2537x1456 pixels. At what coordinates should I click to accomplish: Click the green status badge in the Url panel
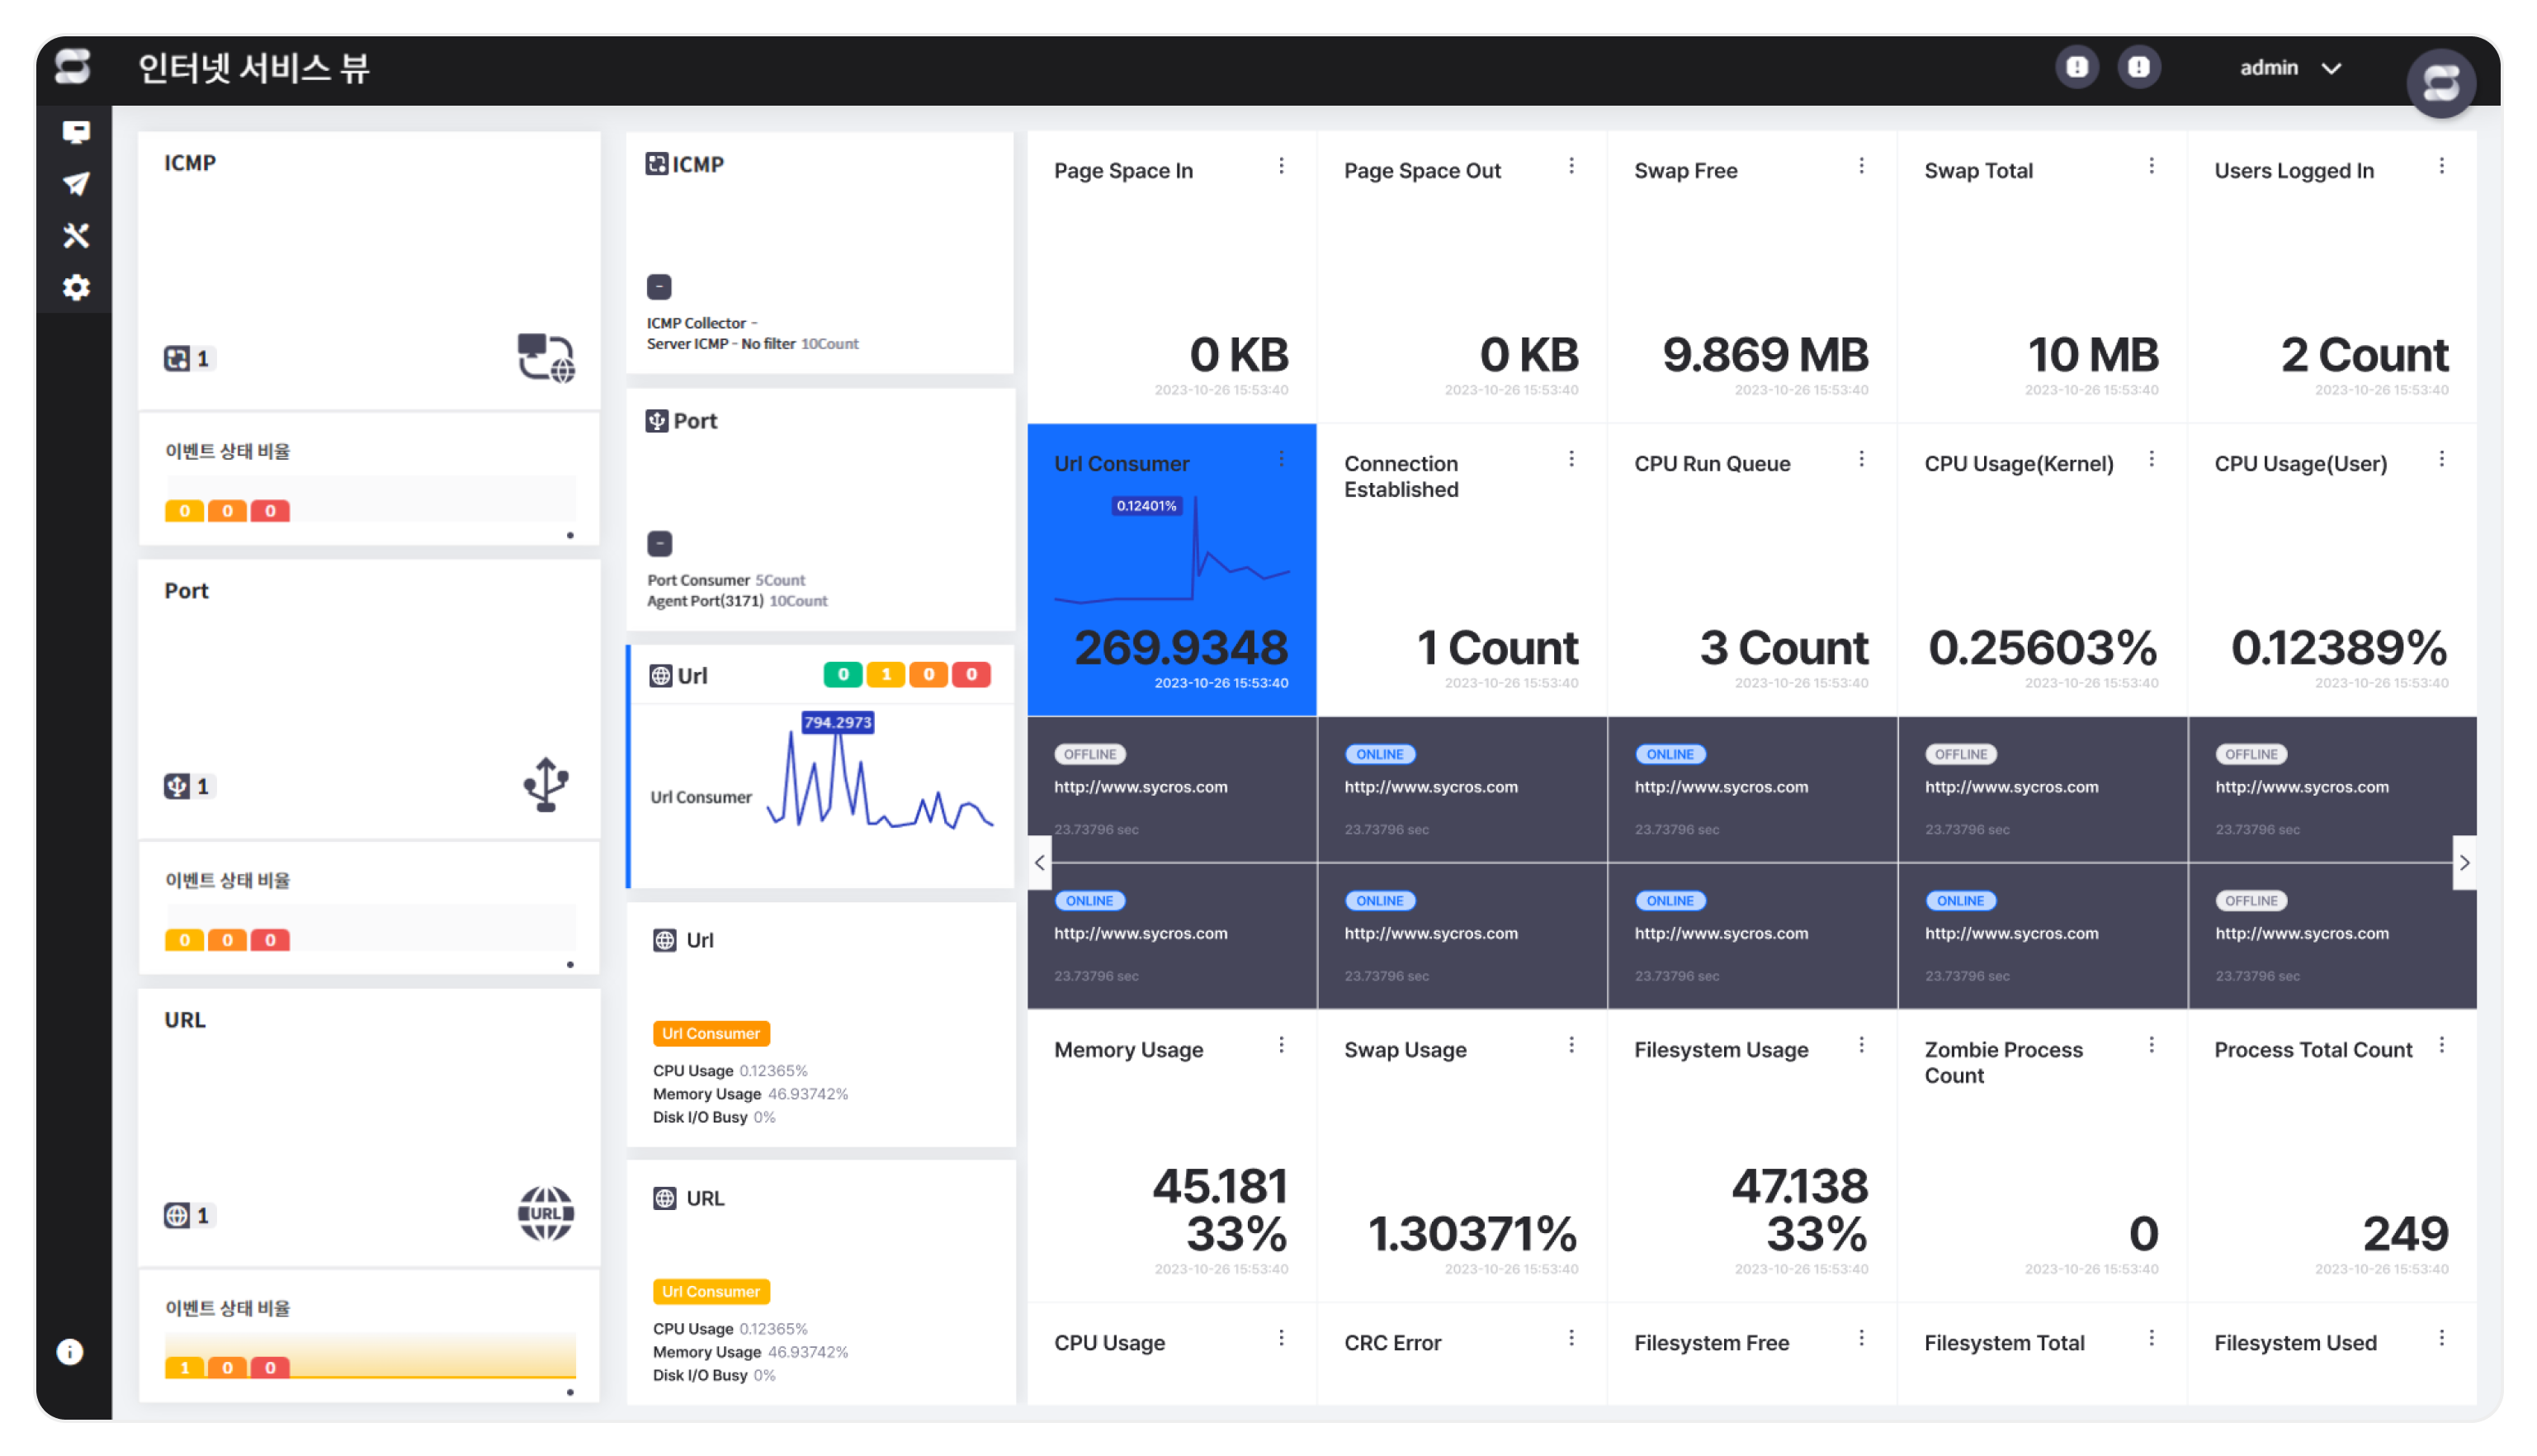coord(843,675)
